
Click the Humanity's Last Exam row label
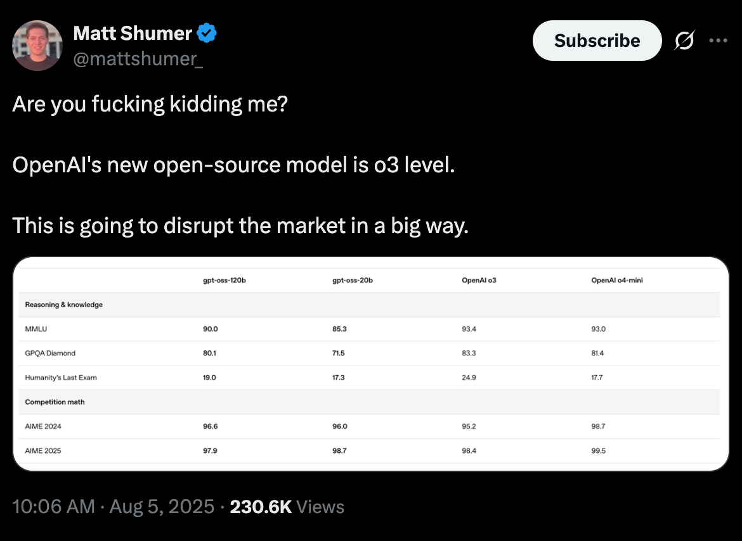(61, 378)
